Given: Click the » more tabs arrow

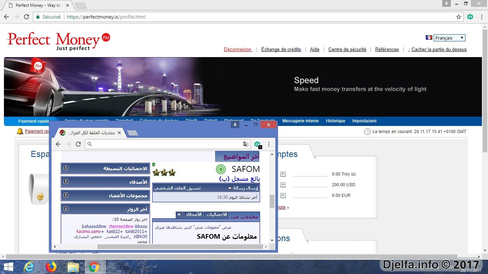Looking at the screenshot, I should point(179,214).
